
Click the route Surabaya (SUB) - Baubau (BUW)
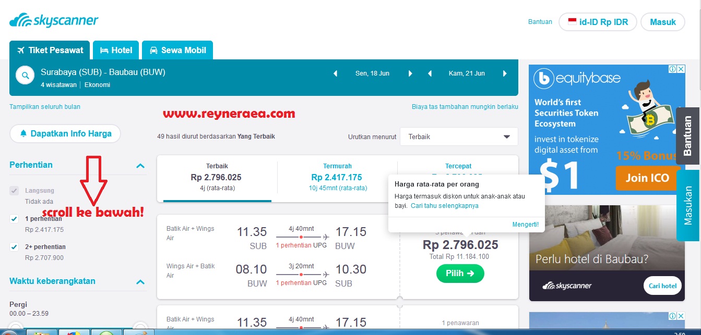click(x=103, y=72)
